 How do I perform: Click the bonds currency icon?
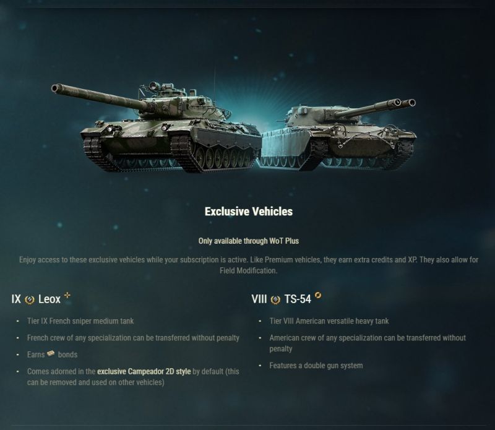pos(51,353)
